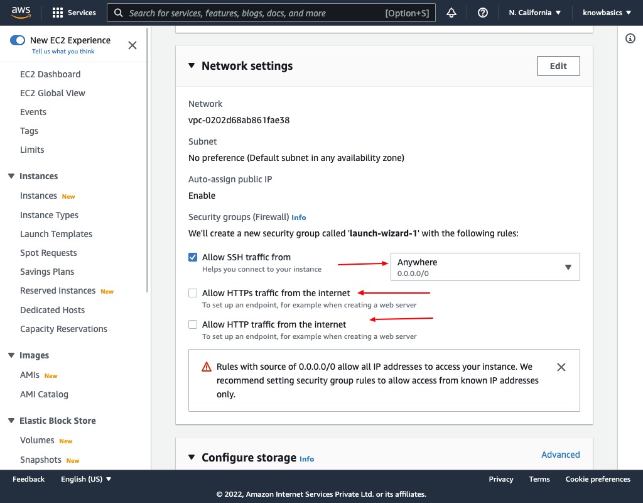Open Capacity Reservations
This screenshot has width=643, height=503.
coord(63,329)
